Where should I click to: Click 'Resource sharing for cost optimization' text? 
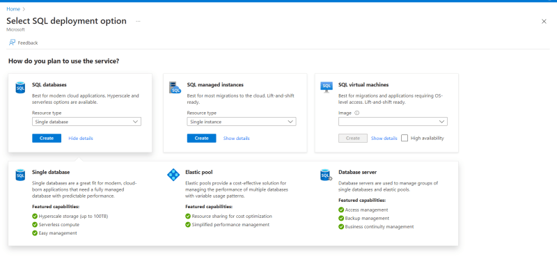(232, 216)
